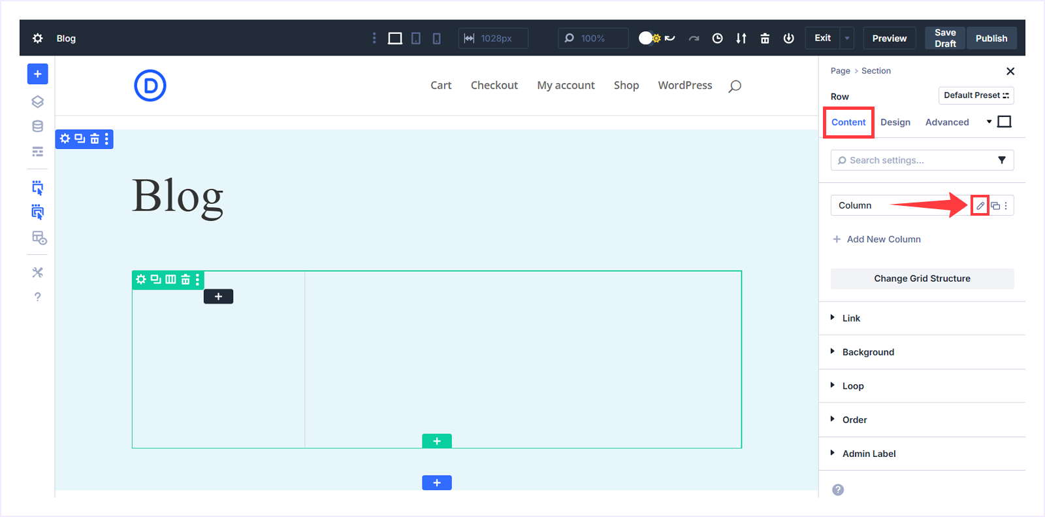The width and height of the screenshot is (1045, 517).
Task: Open the help question mark in left sidebar
Action: click(38, 297)
